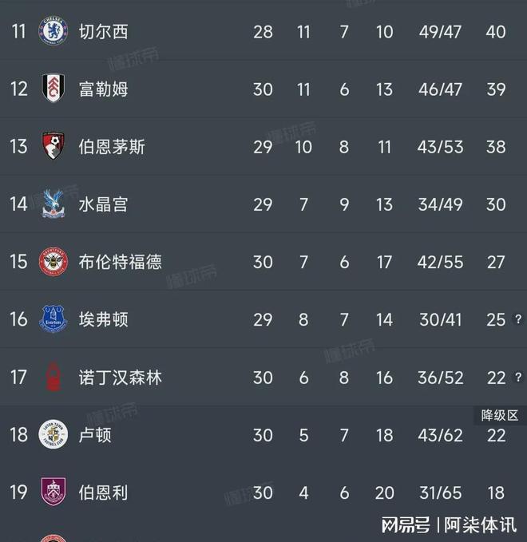Viewport: 527px width, 542px height.
Task: Click the Fulham club crest
Action: 54,89
